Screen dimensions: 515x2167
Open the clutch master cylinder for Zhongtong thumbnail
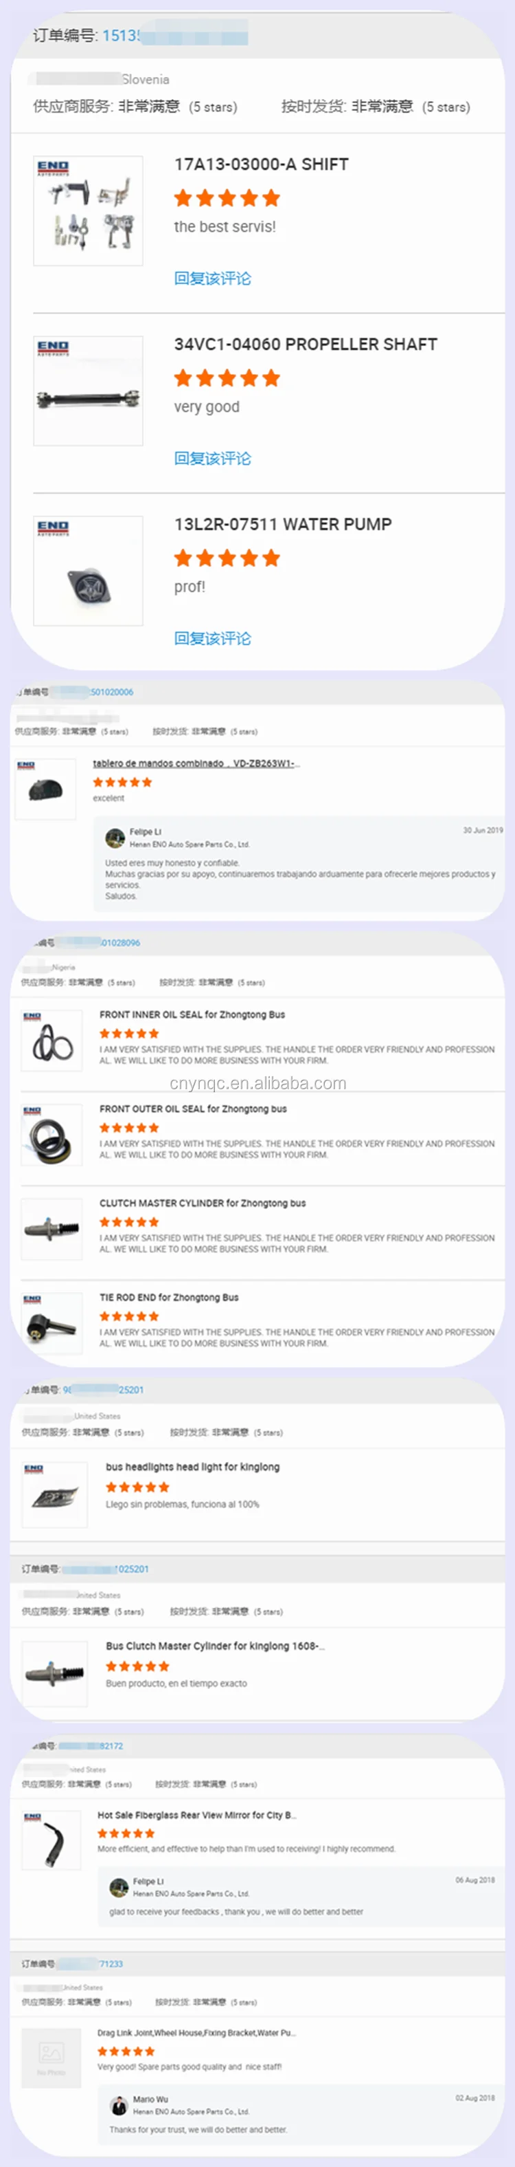click(52, 1229)
